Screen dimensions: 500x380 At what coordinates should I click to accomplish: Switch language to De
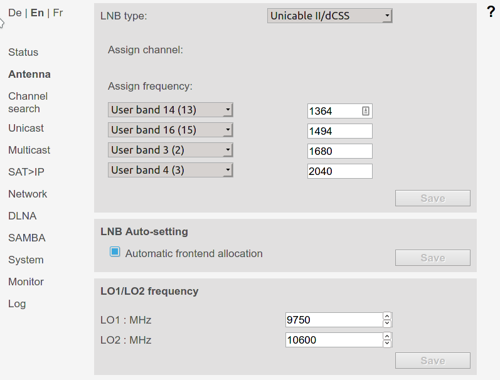[15, 13]
